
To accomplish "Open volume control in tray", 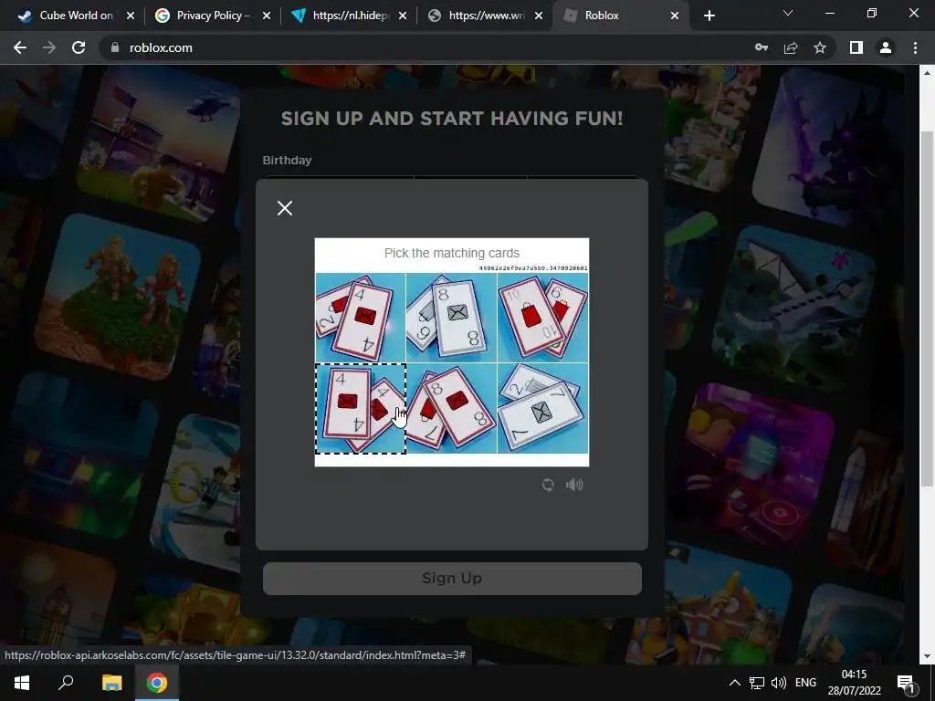I will 778,683.
